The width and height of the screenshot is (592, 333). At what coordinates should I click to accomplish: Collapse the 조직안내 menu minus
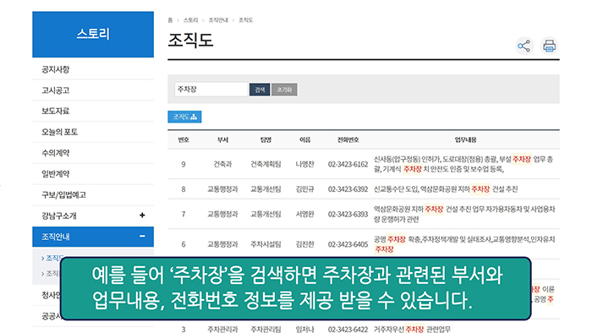pos(142,237)
